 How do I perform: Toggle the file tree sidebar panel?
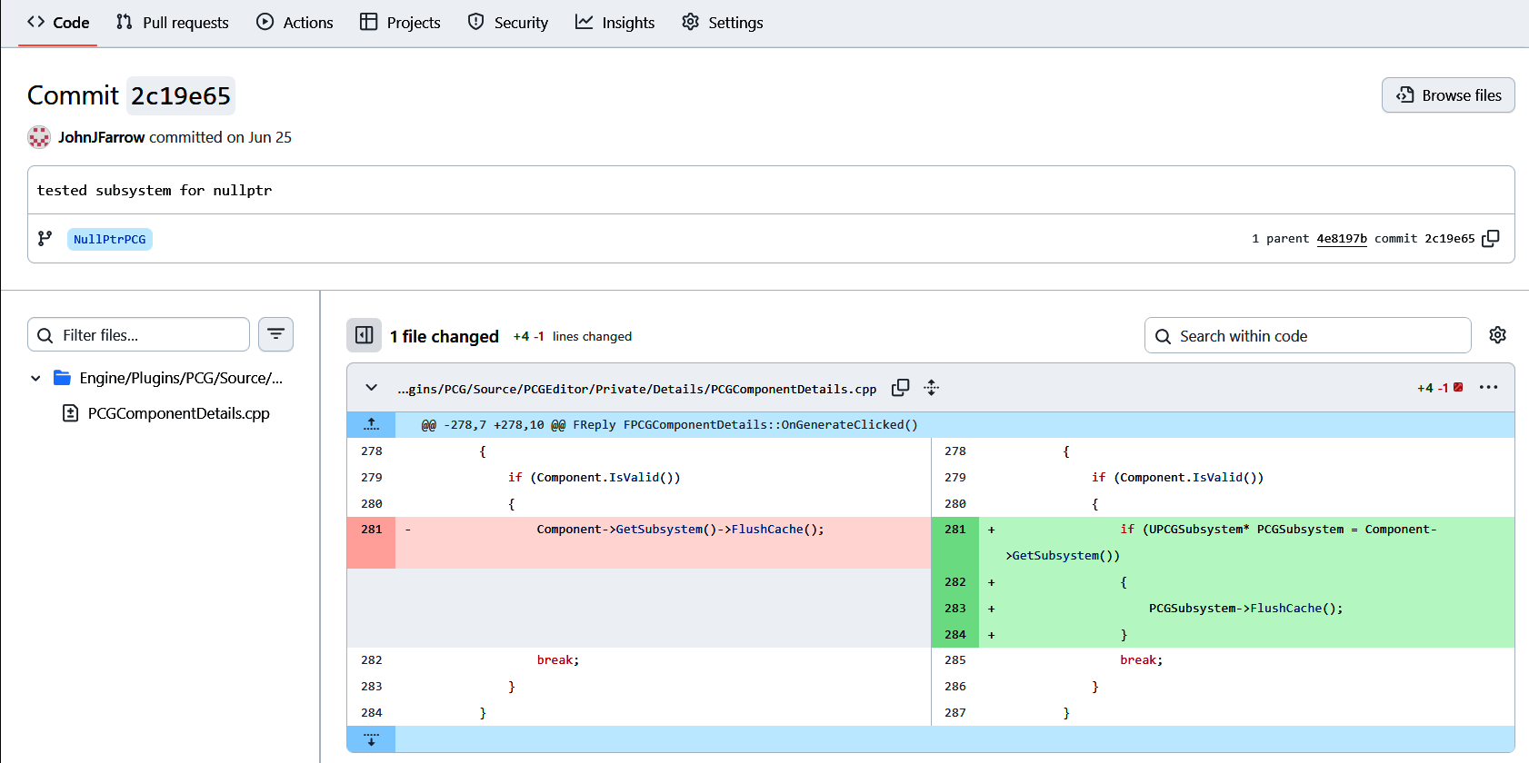point(364,335)
